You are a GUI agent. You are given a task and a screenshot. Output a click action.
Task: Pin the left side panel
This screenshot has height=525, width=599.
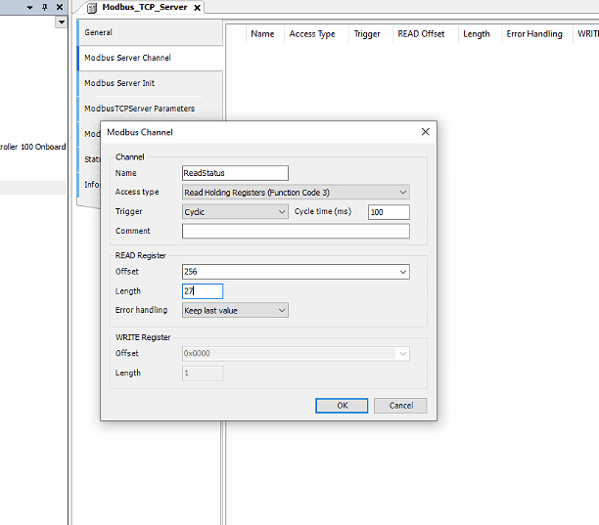tap(45, 7)
